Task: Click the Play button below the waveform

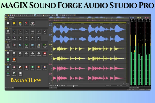Action: pyautogui.click(x=59, y=86)
